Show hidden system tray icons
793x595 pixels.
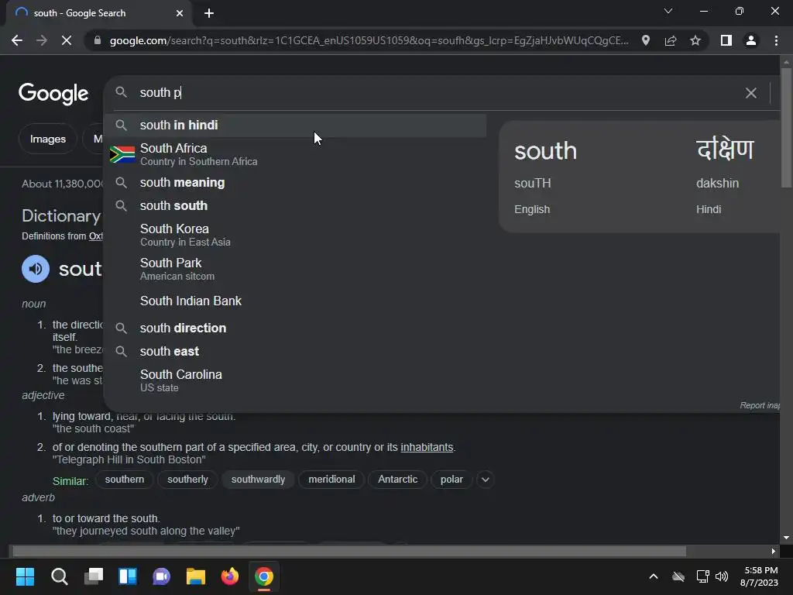pyautogui.click(x=654, y=576)
